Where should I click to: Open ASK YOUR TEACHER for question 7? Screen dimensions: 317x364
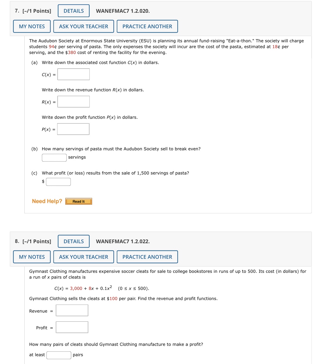(83, 26)
